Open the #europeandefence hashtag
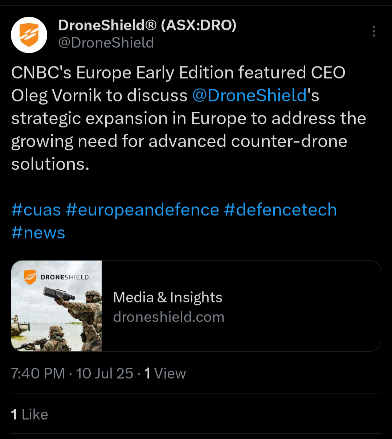 coord(143,210)
